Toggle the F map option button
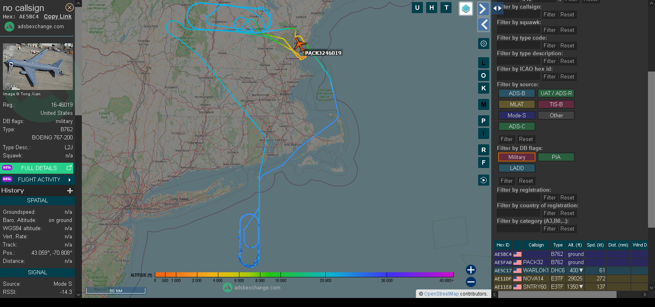 pyautogui.click(x=483, y=163)
